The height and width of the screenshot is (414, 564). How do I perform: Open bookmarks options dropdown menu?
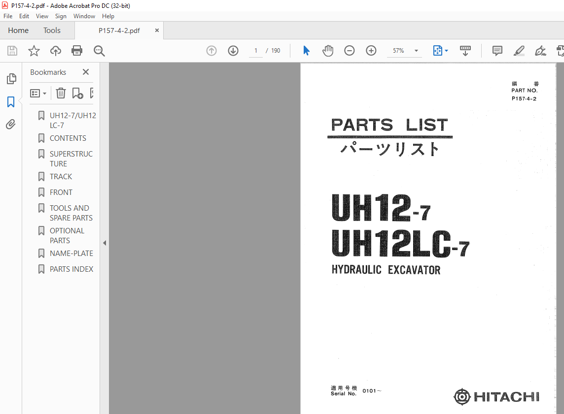point(38,94)
